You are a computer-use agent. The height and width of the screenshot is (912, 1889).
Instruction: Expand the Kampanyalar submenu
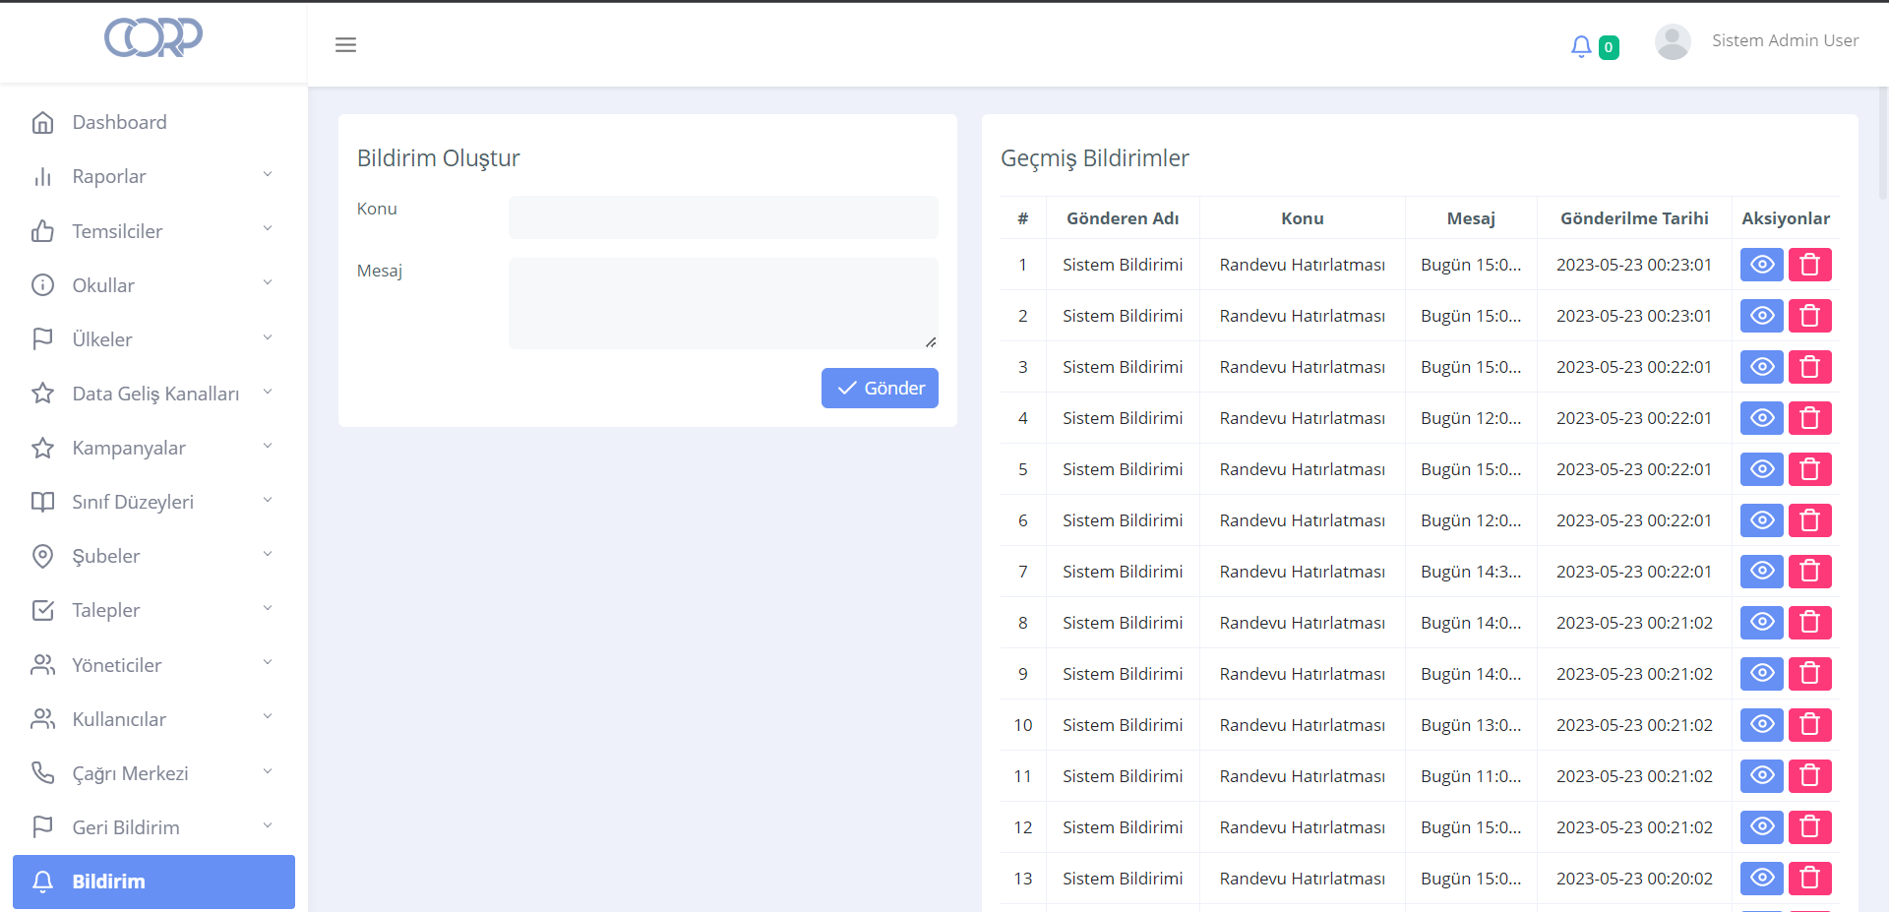152,448
